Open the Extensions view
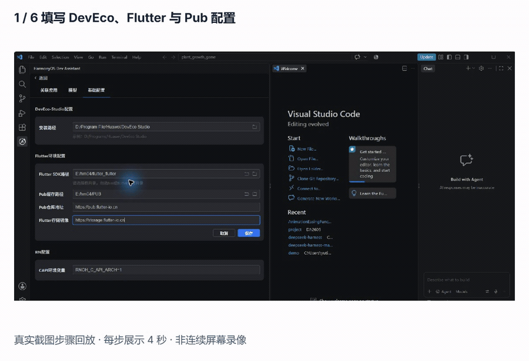Screen dimensions: 529x361 point(22,127)
